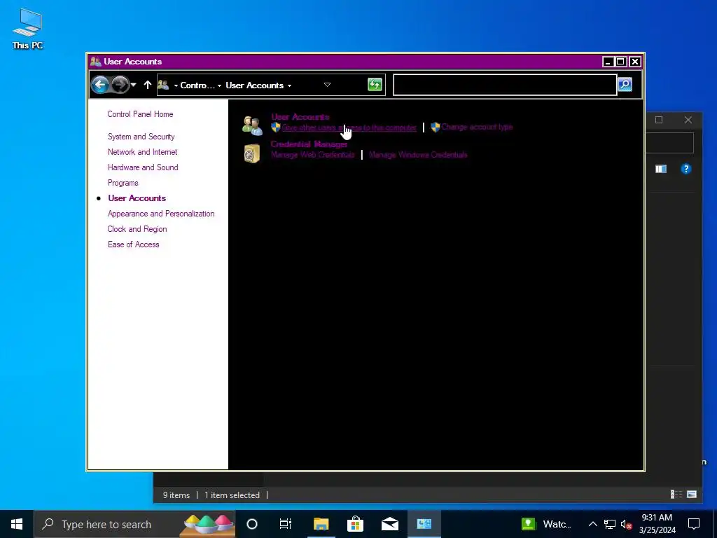This screenshot has width=717, height=538.
Task: Click Give other users access to this computer
Action: [x=349, y=127]
